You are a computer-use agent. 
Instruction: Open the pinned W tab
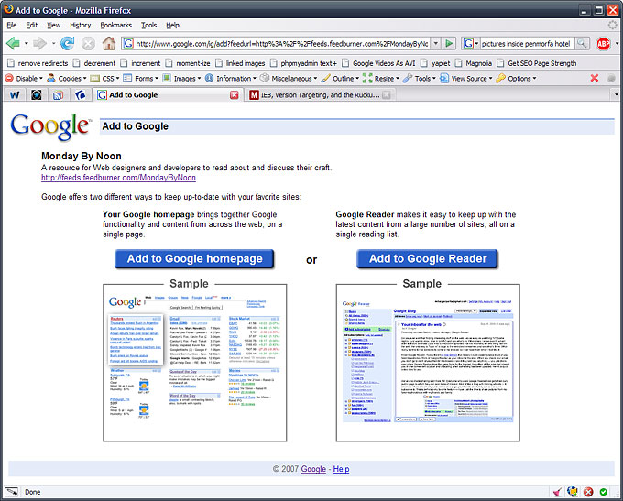click(x=15, y=95)
